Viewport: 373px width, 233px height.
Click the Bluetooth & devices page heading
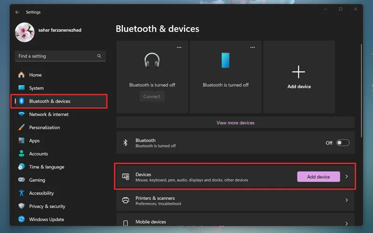pos(158,29)
